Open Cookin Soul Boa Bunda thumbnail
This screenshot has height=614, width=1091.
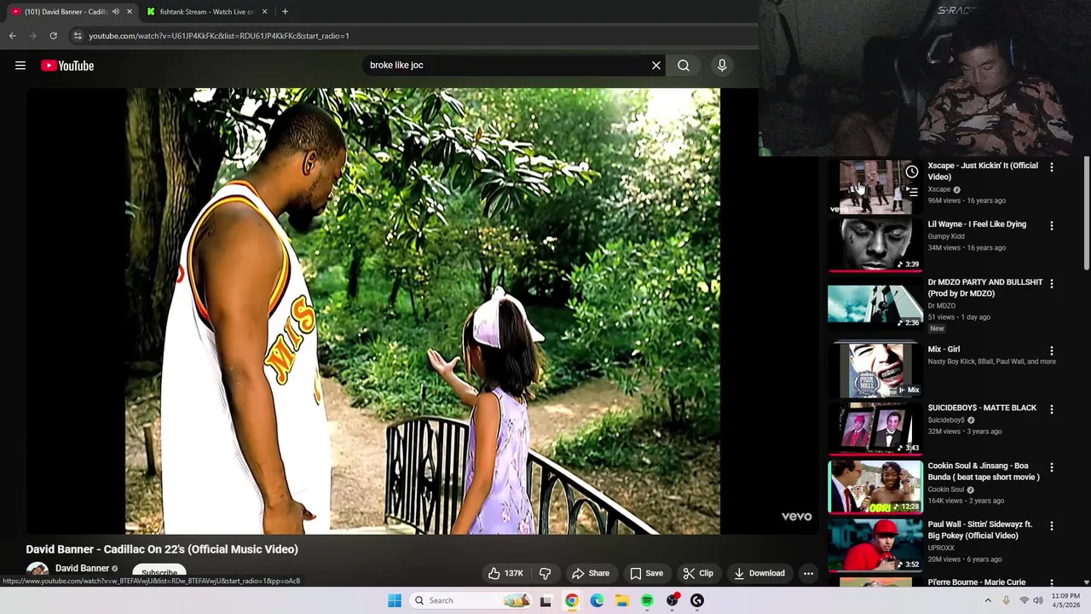pos(875,487)
